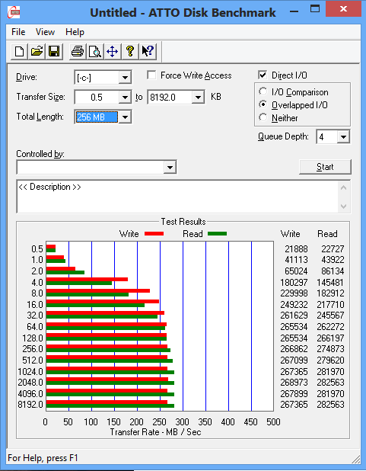
Task: Print the benchmark results icon
Action: 78,51
